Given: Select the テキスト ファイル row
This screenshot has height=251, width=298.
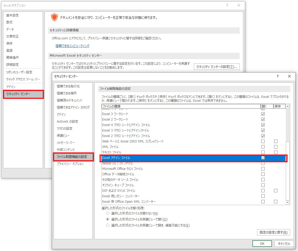Looking at the screenshot, I should [x=194, y=152].
